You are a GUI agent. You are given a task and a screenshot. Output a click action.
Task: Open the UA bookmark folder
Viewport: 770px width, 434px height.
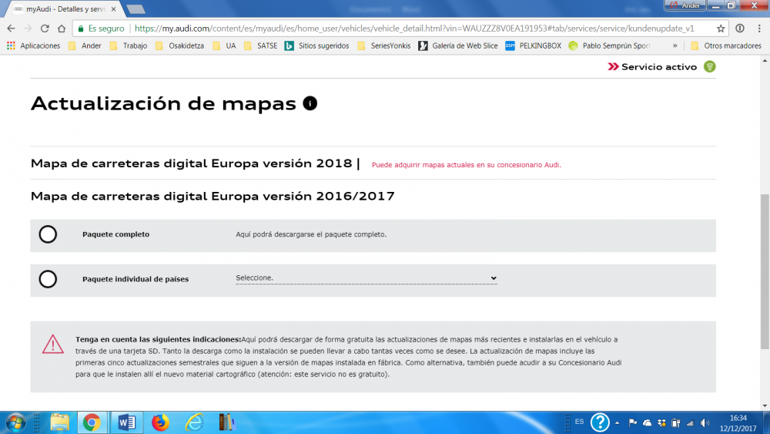pos(224,45)
